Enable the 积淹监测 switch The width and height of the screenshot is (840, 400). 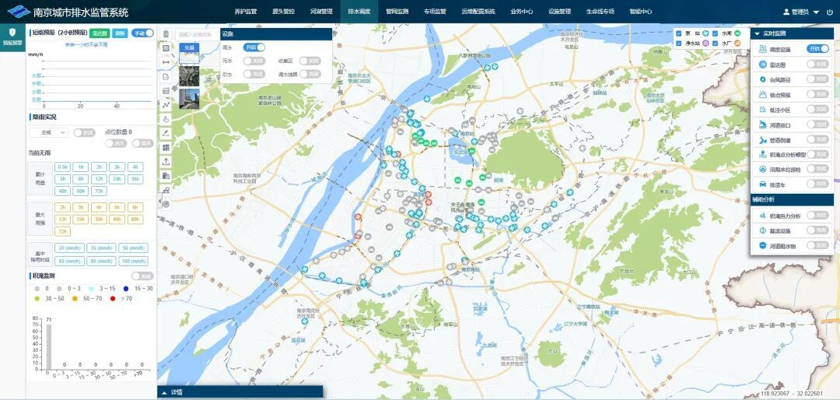(x=142, y=276)
